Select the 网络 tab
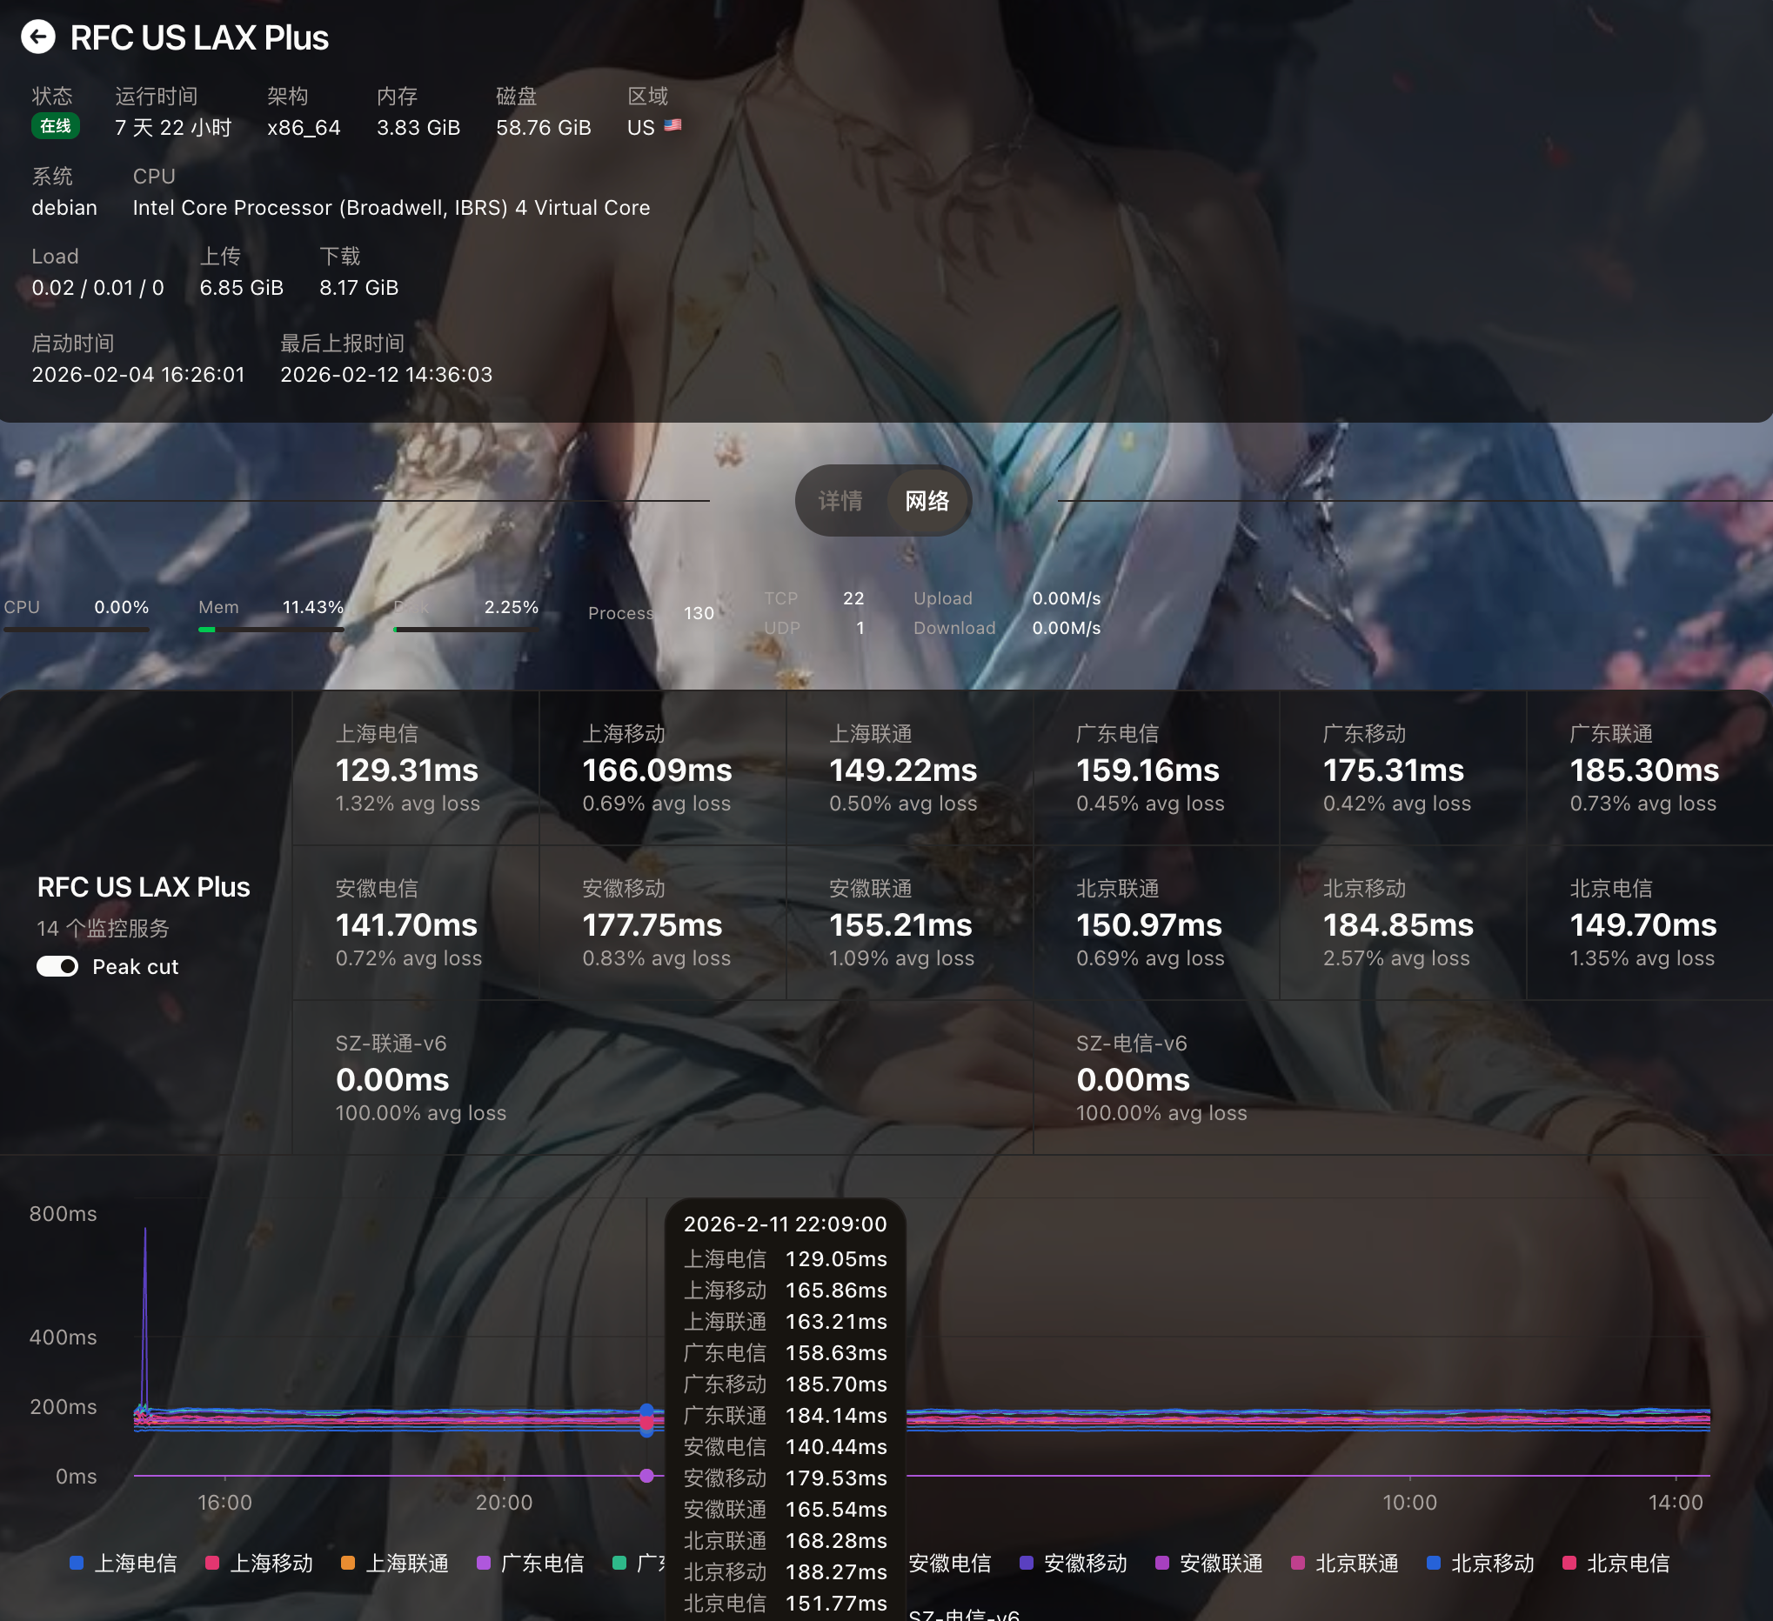The height and width of the screenshot is (1621, 1773). click(x=927, y=501)
